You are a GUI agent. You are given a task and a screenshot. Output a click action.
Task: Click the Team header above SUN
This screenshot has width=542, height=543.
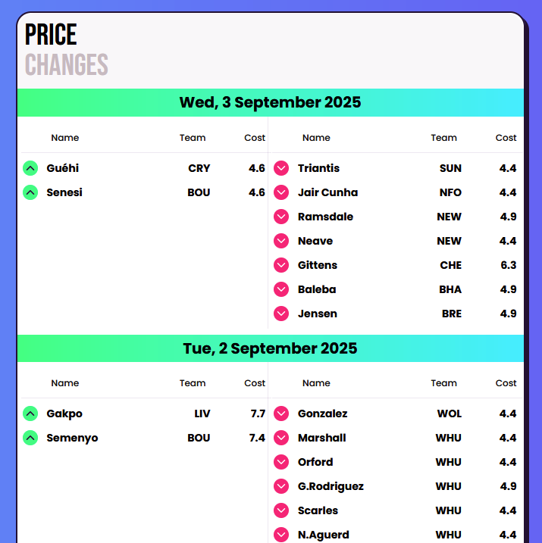[x=444, y=138]
